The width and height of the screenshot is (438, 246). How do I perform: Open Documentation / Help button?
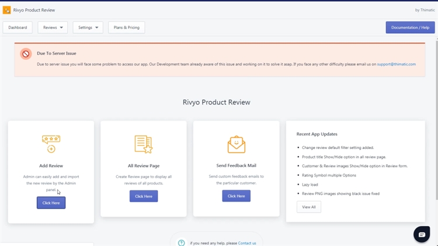pos(410,27)
